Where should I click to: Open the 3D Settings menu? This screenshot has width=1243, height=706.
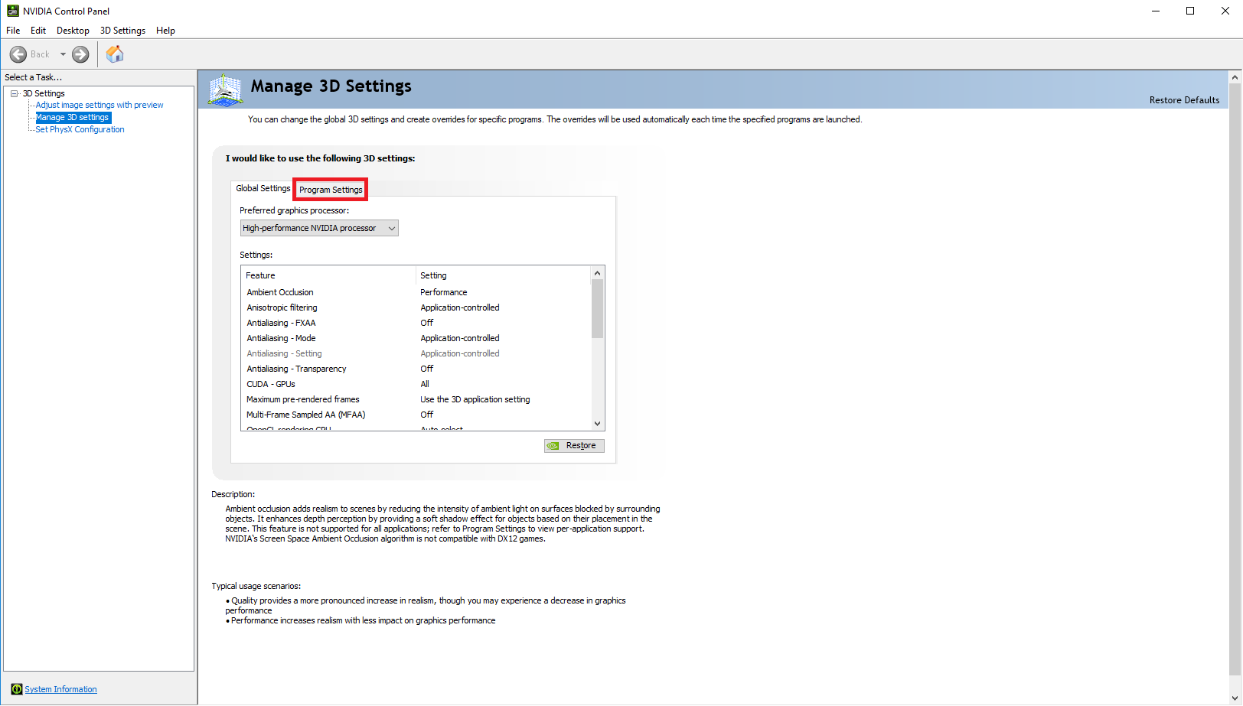(x=122, y=31)
